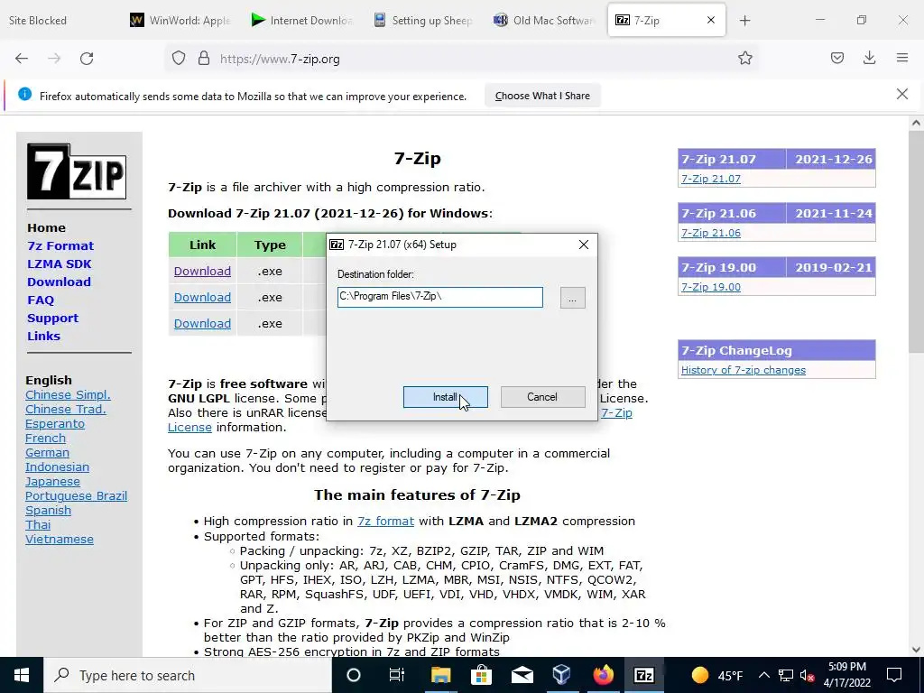Viewport: 924px width, 693px height.
Task: Bookmark this page with the star icon
Action: (x=744, y=58)
